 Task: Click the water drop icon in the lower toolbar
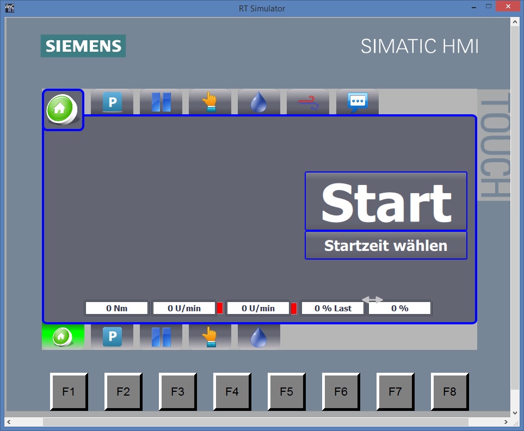pyautogui.click(x=259, y=337)
